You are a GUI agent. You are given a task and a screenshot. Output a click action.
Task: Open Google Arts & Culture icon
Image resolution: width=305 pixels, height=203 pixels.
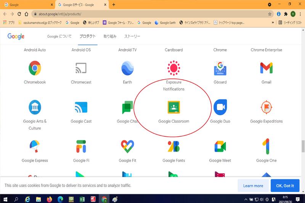[x=35, y=108]
